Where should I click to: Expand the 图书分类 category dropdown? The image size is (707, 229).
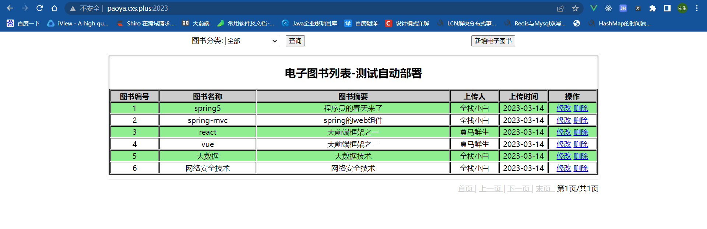(252, 41)
